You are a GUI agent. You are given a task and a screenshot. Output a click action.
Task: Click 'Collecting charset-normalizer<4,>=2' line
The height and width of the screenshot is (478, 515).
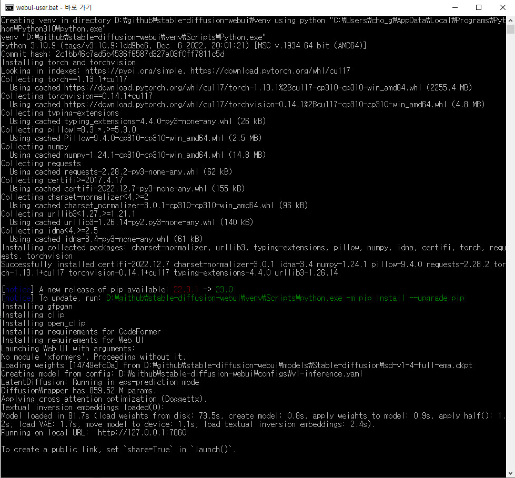tap(75, 197)
